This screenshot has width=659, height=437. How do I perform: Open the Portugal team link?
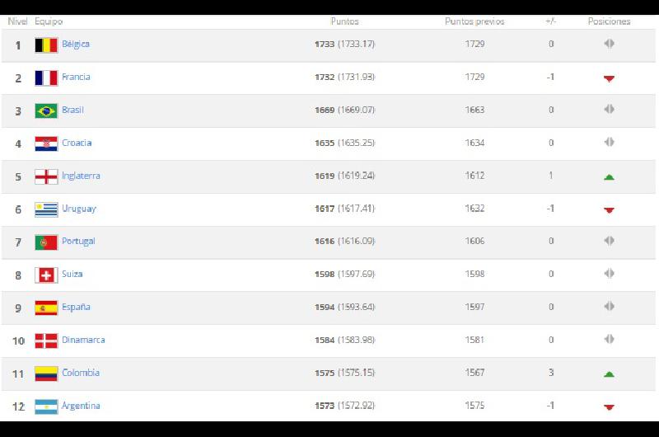click(78, 241)
